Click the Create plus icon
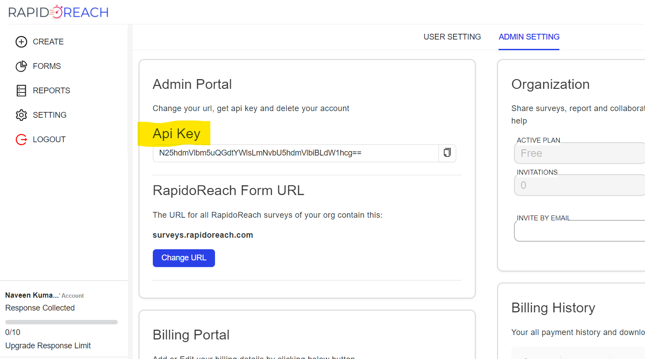Image resolution: width=645 pixels, height=359 pixels. (x=21, y=42)
